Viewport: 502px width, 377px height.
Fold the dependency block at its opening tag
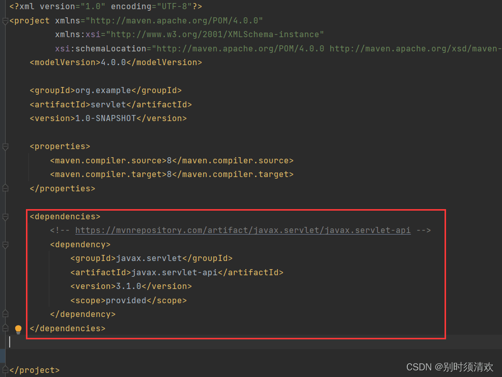[5, 245]
